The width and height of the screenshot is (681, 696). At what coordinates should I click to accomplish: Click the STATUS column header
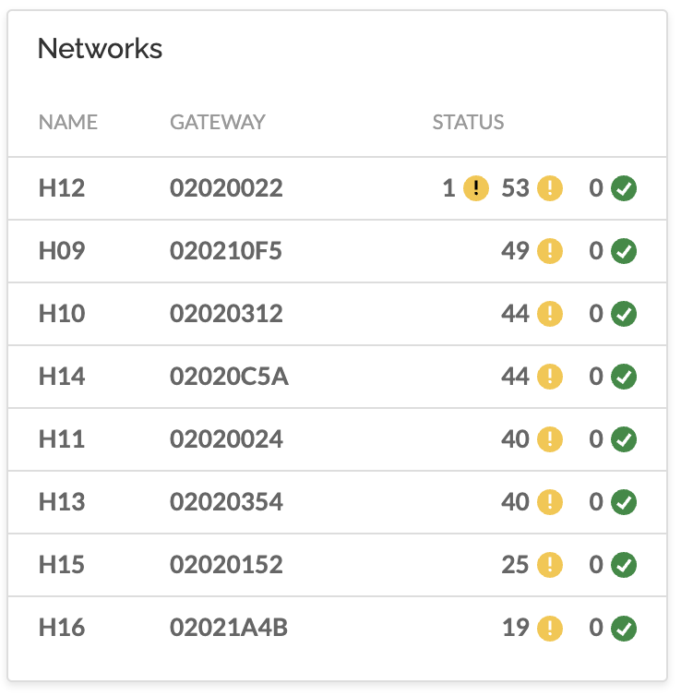coord(468,122)
